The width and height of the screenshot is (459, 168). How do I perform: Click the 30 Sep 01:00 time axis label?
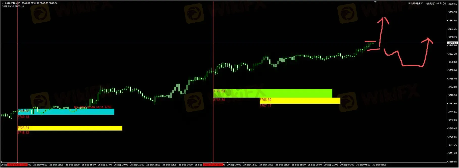[347, 165]
